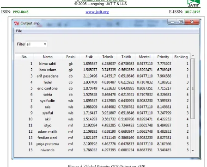Click Teknik value 3.561732
207x167 pixels.
(109, 119)
